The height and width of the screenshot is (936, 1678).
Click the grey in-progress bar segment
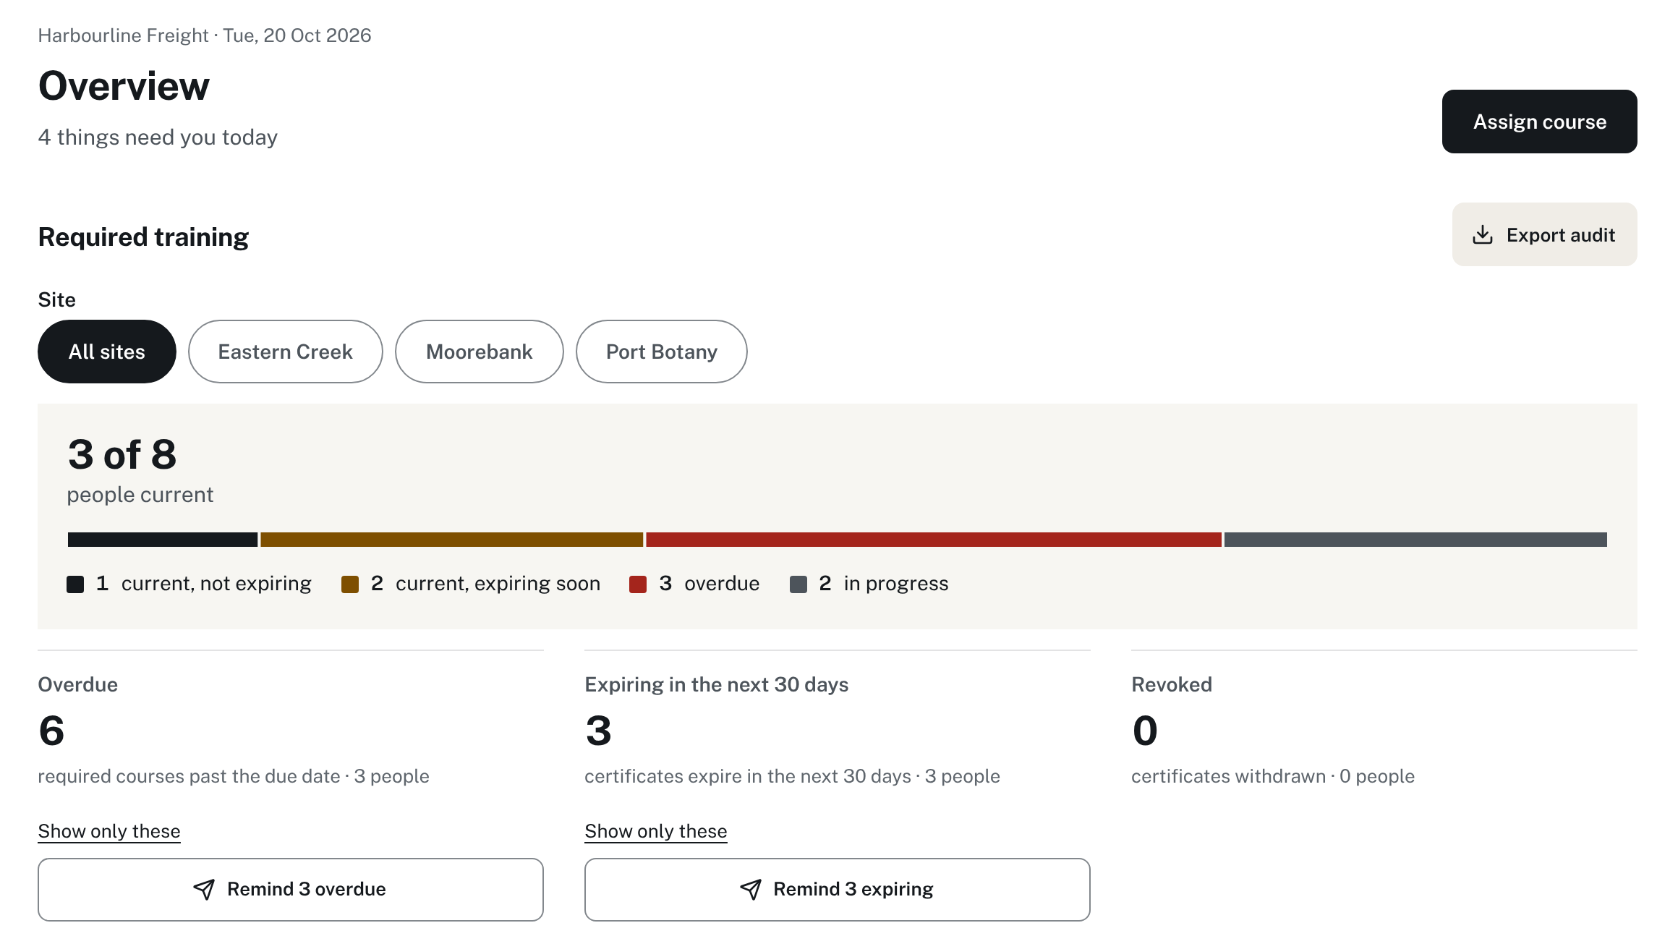pyautogui.click(x=1415, y=540)
